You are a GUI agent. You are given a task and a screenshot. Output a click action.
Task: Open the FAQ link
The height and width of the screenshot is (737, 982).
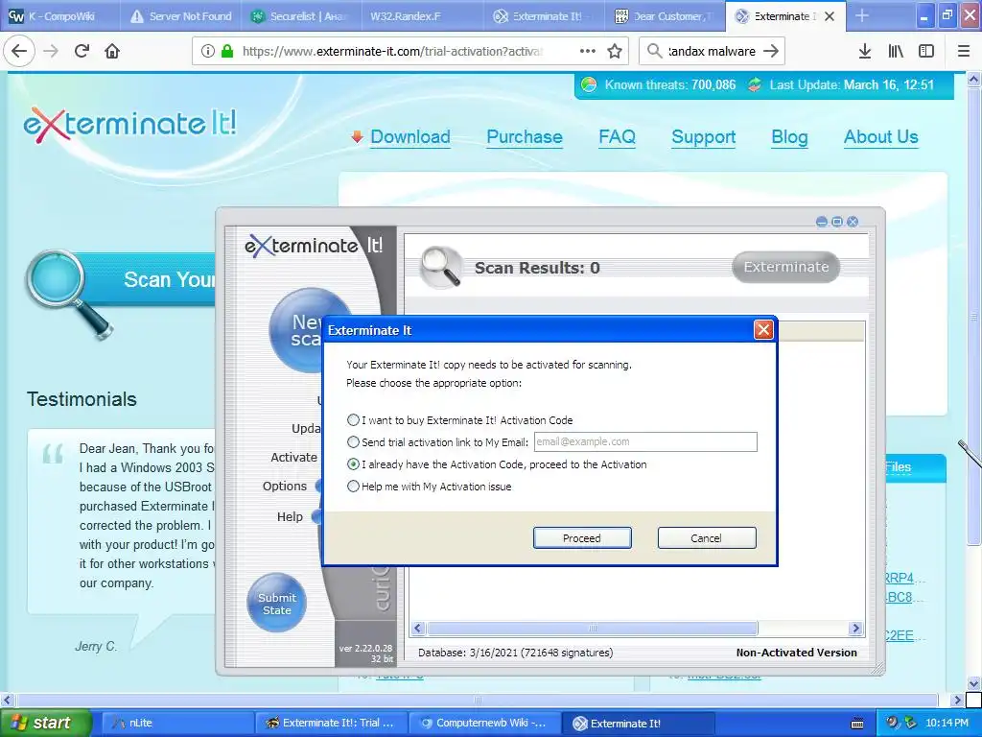click(617, 136)
